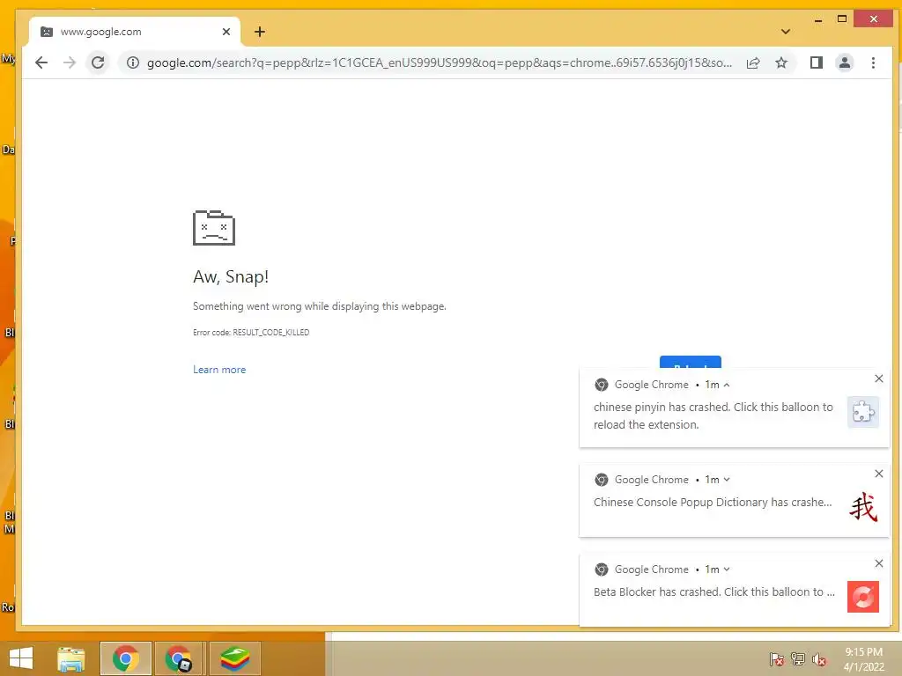Open the second Chrome taskbar icon with badge
The image size is (902, 676).
[178, 658]
